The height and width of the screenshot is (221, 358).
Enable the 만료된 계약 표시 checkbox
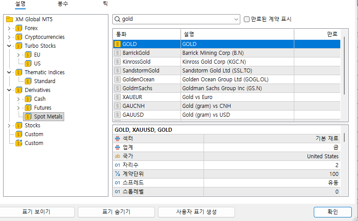click(247, 19)
